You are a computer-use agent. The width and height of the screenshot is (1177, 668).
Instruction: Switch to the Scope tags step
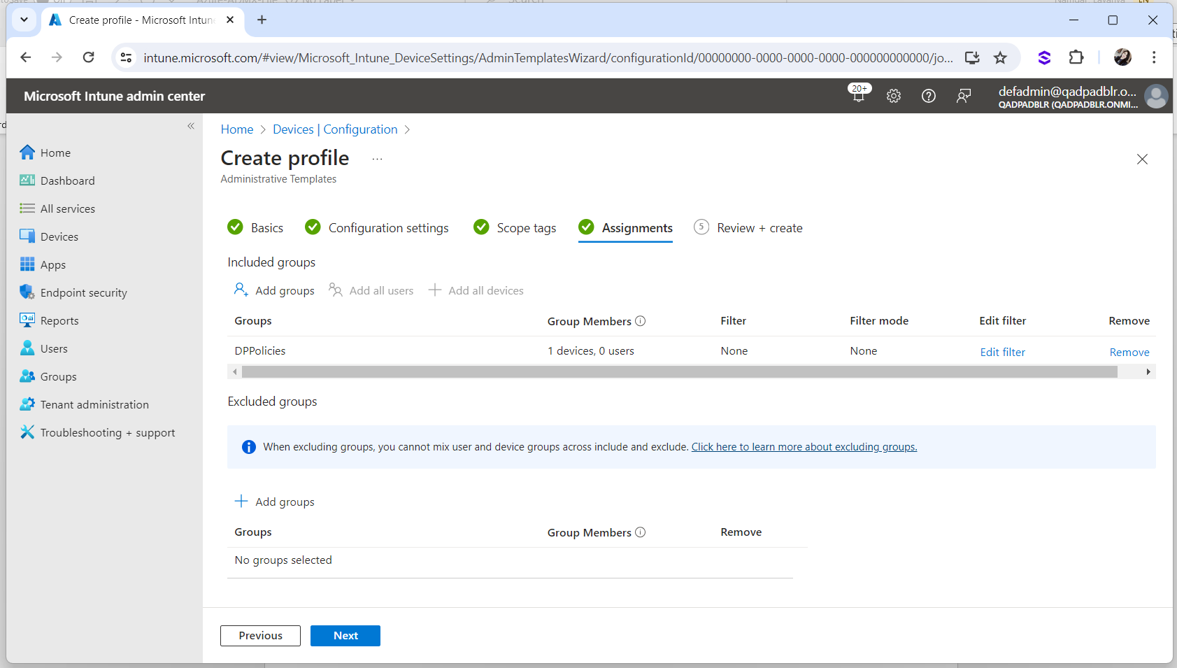[515, 228]
